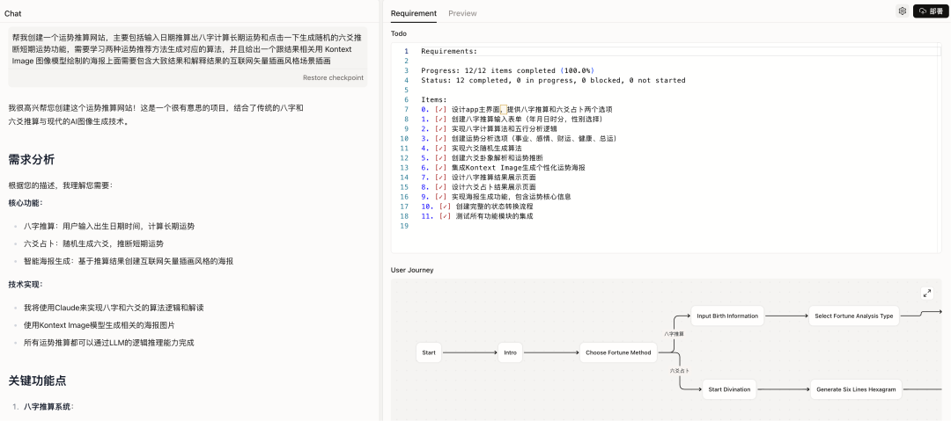
Task: Toggle checkmark for item 6 集成Kontext Image
Action: pyautogui.click(x=441, y=168)
